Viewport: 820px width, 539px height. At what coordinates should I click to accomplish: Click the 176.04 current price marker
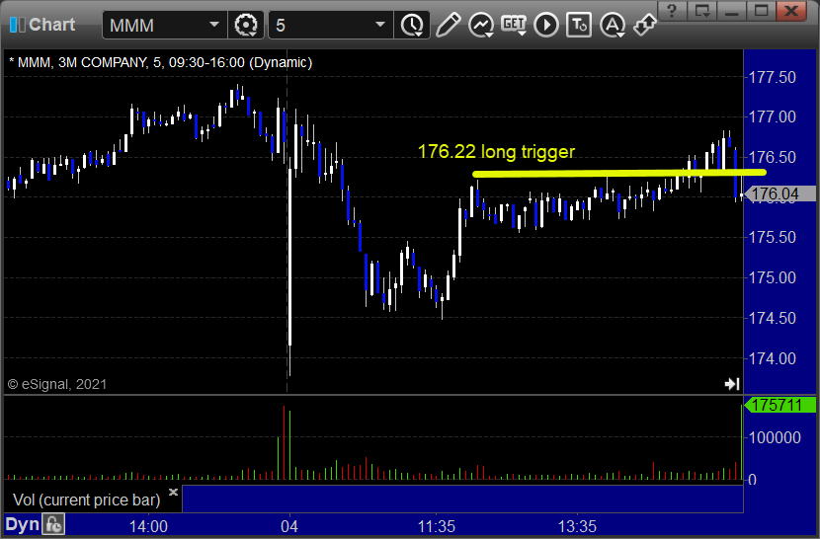pos(779,193)
